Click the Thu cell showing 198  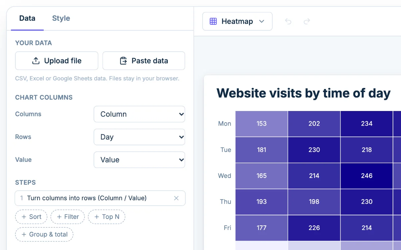314,202
